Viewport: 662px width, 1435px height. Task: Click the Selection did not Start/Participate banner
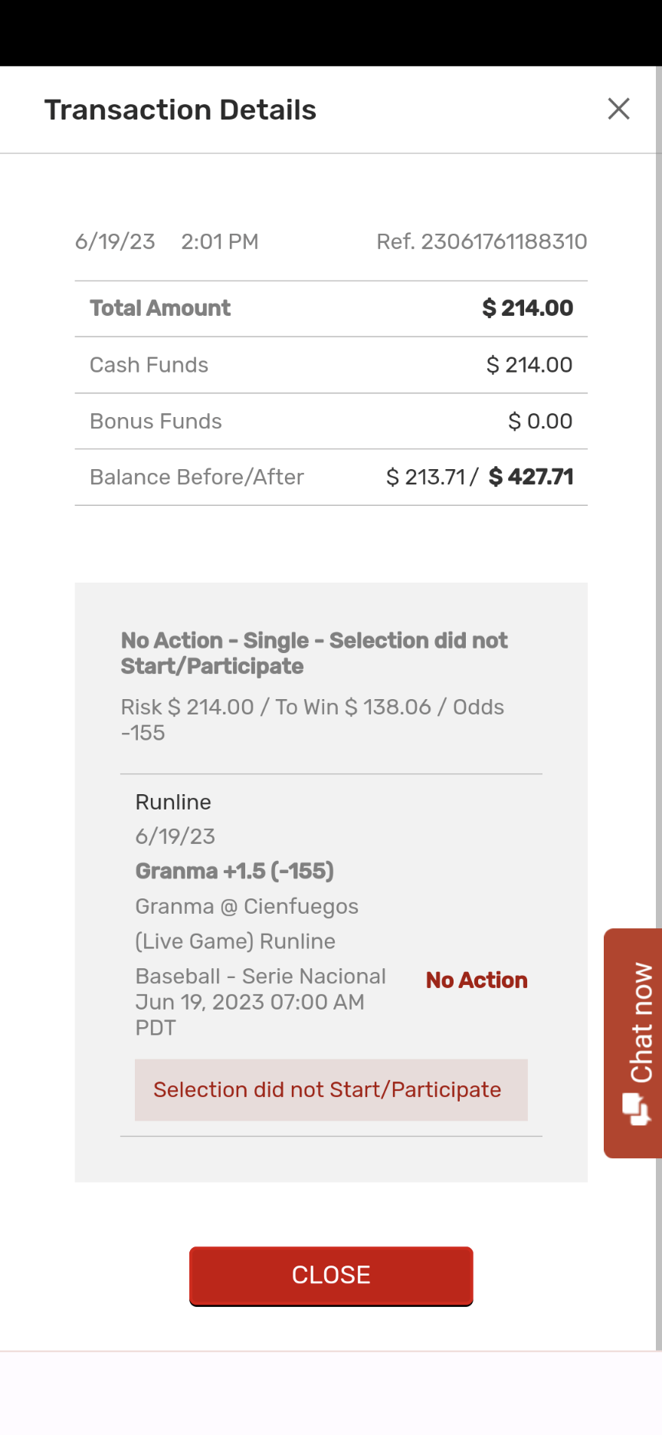pyautogui.click(x=327, y=1090)
